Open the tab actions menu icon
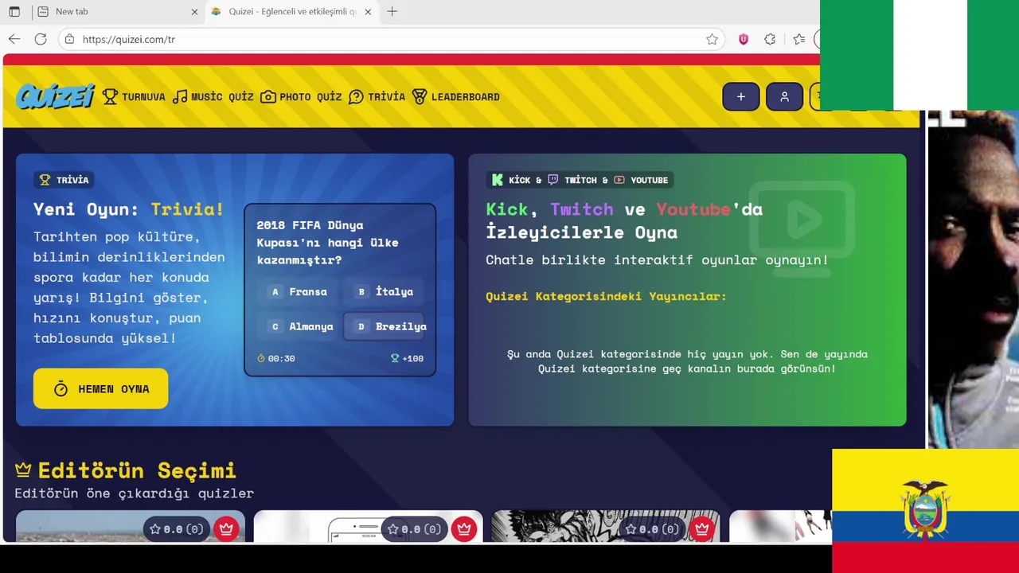This screenshot has width=1019, height=573. click(x=14, y=12)
